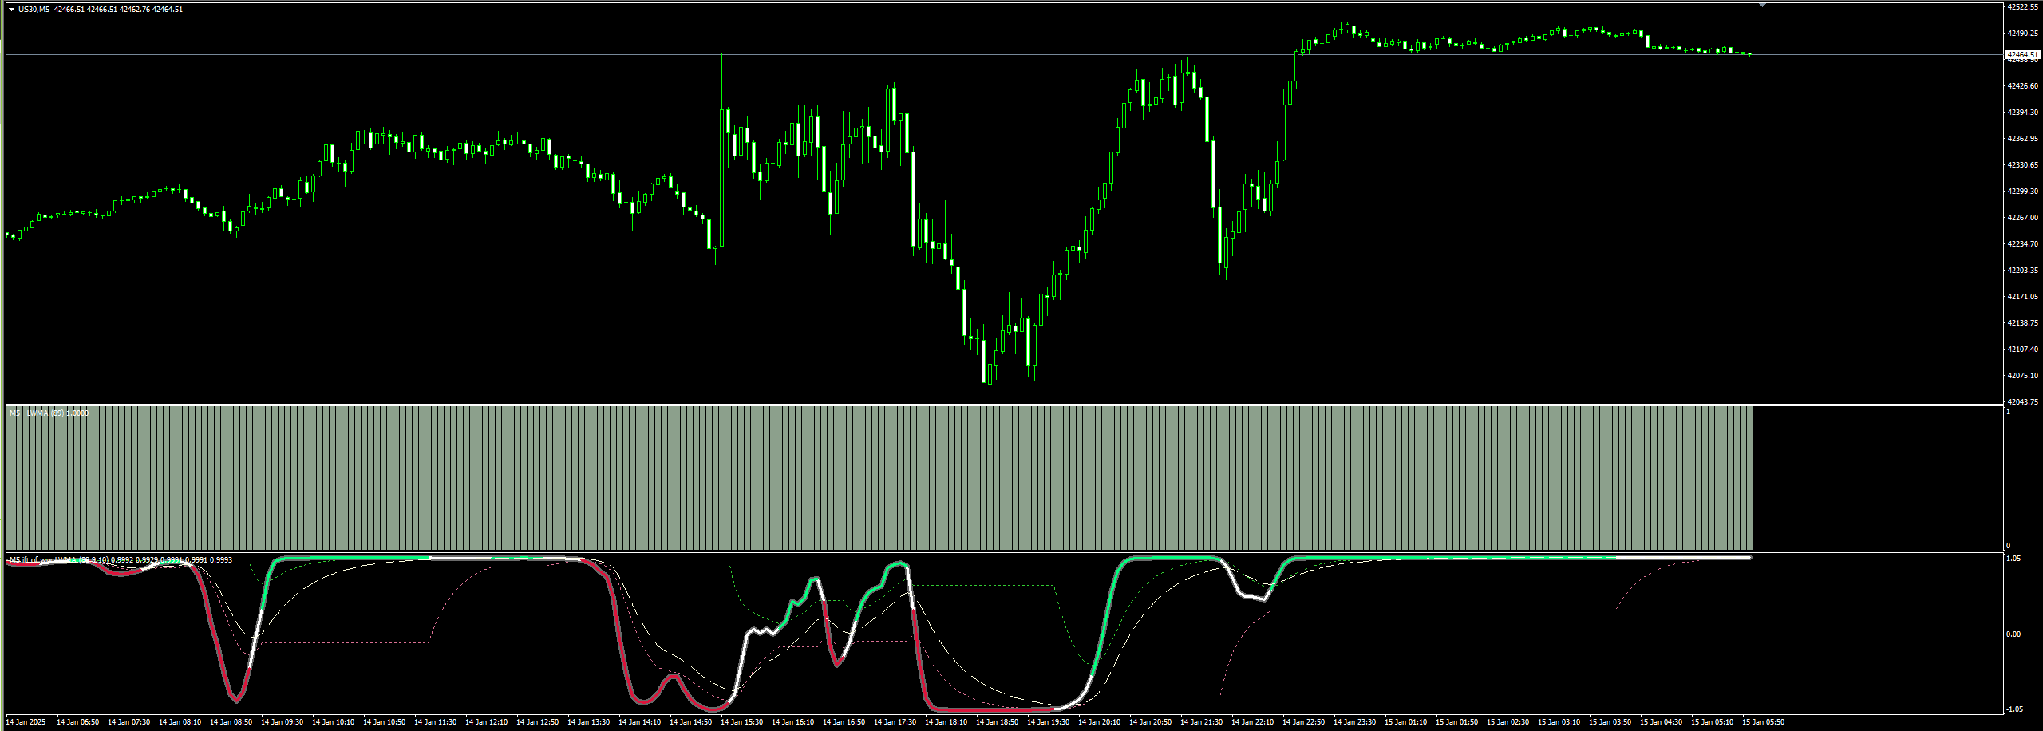Click time axis label 15 Jan 01:50
This screenshot has width=2043, height=731.
click(x=1457, y=722)
